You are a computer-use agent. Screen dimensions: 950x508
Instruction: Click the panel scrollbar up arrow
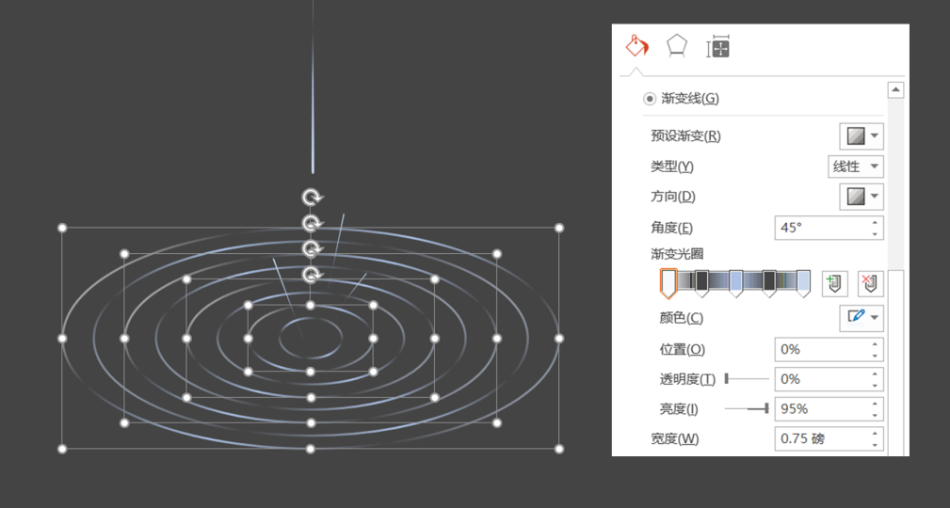(x=895, y=90)
